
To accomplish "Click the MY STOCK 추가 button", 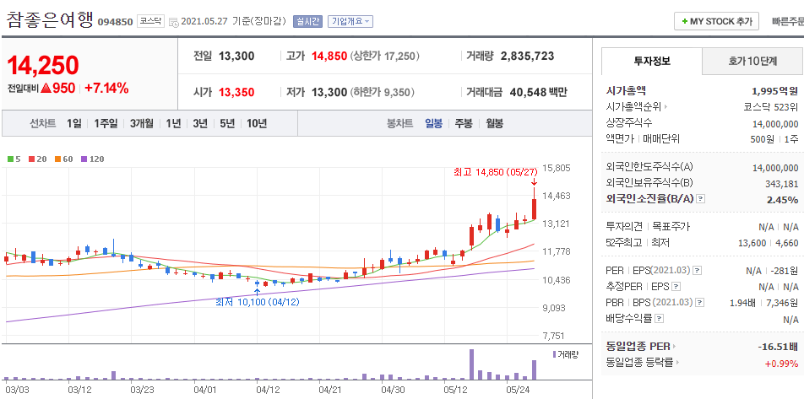I will [716, 22].
